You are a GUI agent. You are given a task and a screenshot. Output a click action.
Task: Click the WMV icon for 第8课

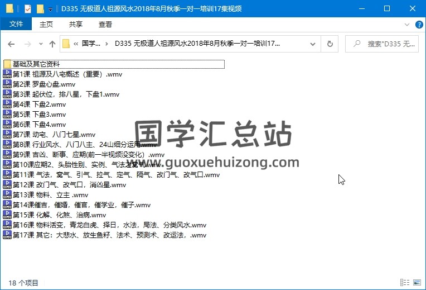point(7,145)
